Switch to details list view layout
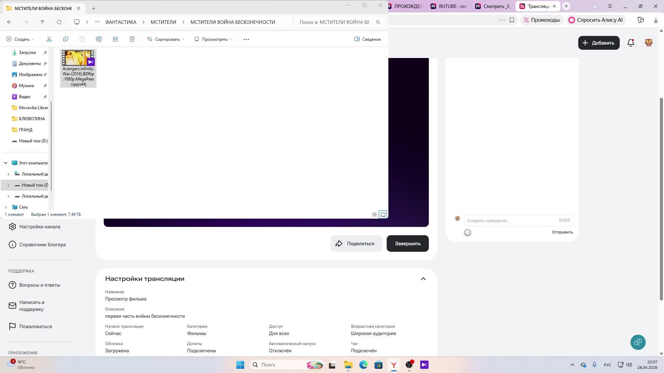The width and height of the screenshot is (664, 373). point(374,214)
